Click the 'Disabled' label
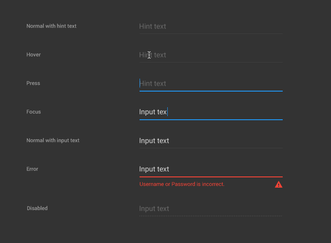The image size is (331, 243). click(x=37, y=209)
